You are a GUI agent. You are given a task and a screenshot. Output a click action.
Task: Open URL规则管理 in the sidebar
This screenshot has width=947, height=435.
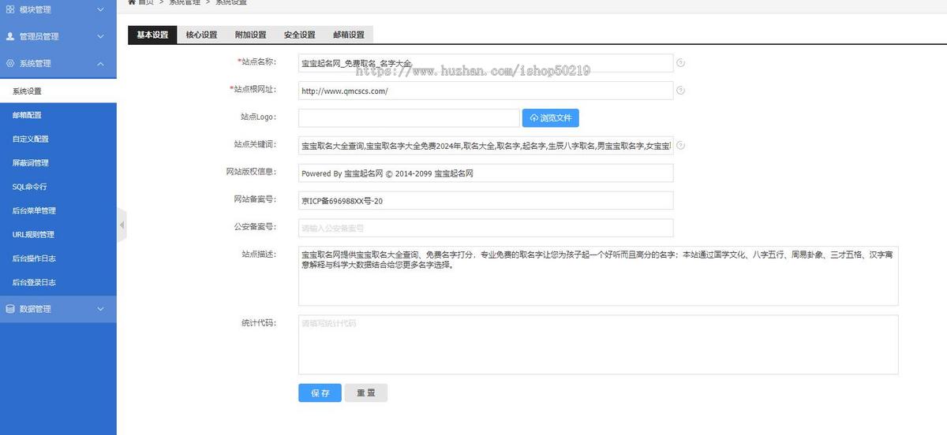tap(58, 234)
